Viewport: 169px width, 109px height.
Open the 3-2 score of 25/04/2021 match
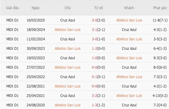95,96
